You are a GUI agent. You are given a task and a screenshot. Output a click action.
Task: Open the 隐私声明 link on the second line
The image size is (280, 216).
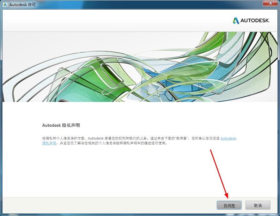tap(49, 143)
